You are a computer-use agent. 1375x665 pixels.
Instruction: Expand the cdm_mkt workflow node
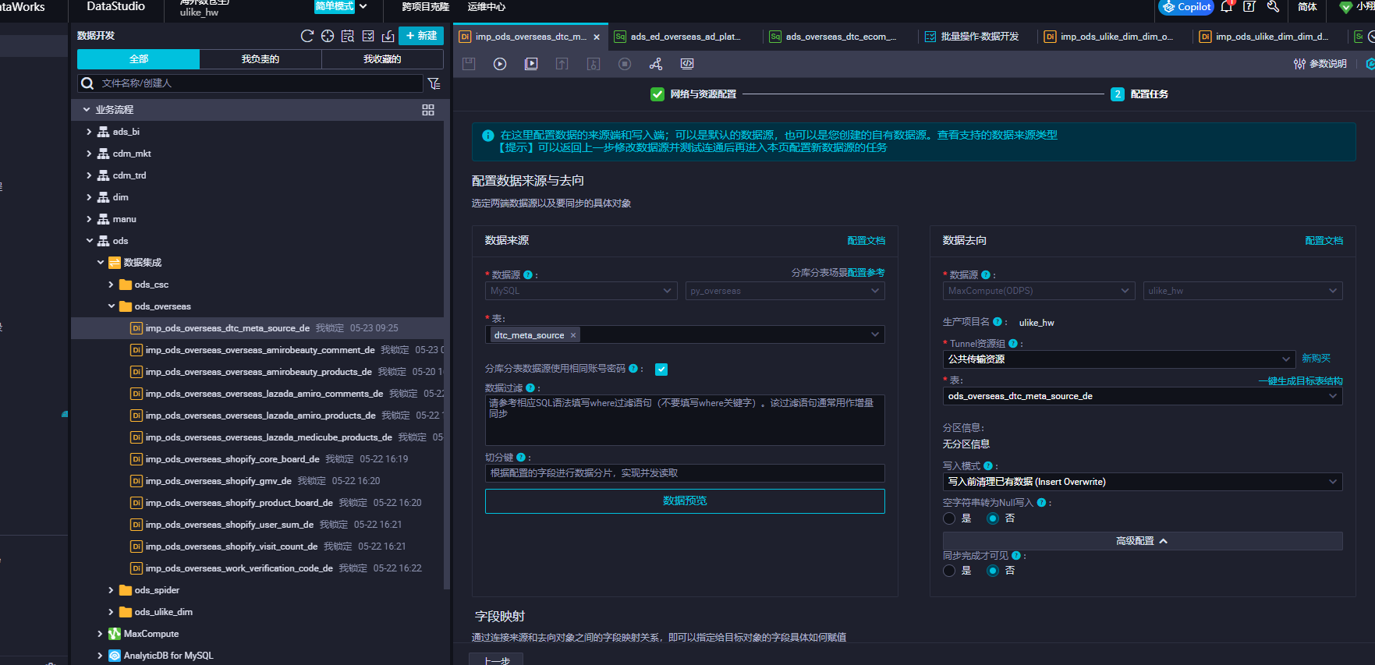coord(89,154)
